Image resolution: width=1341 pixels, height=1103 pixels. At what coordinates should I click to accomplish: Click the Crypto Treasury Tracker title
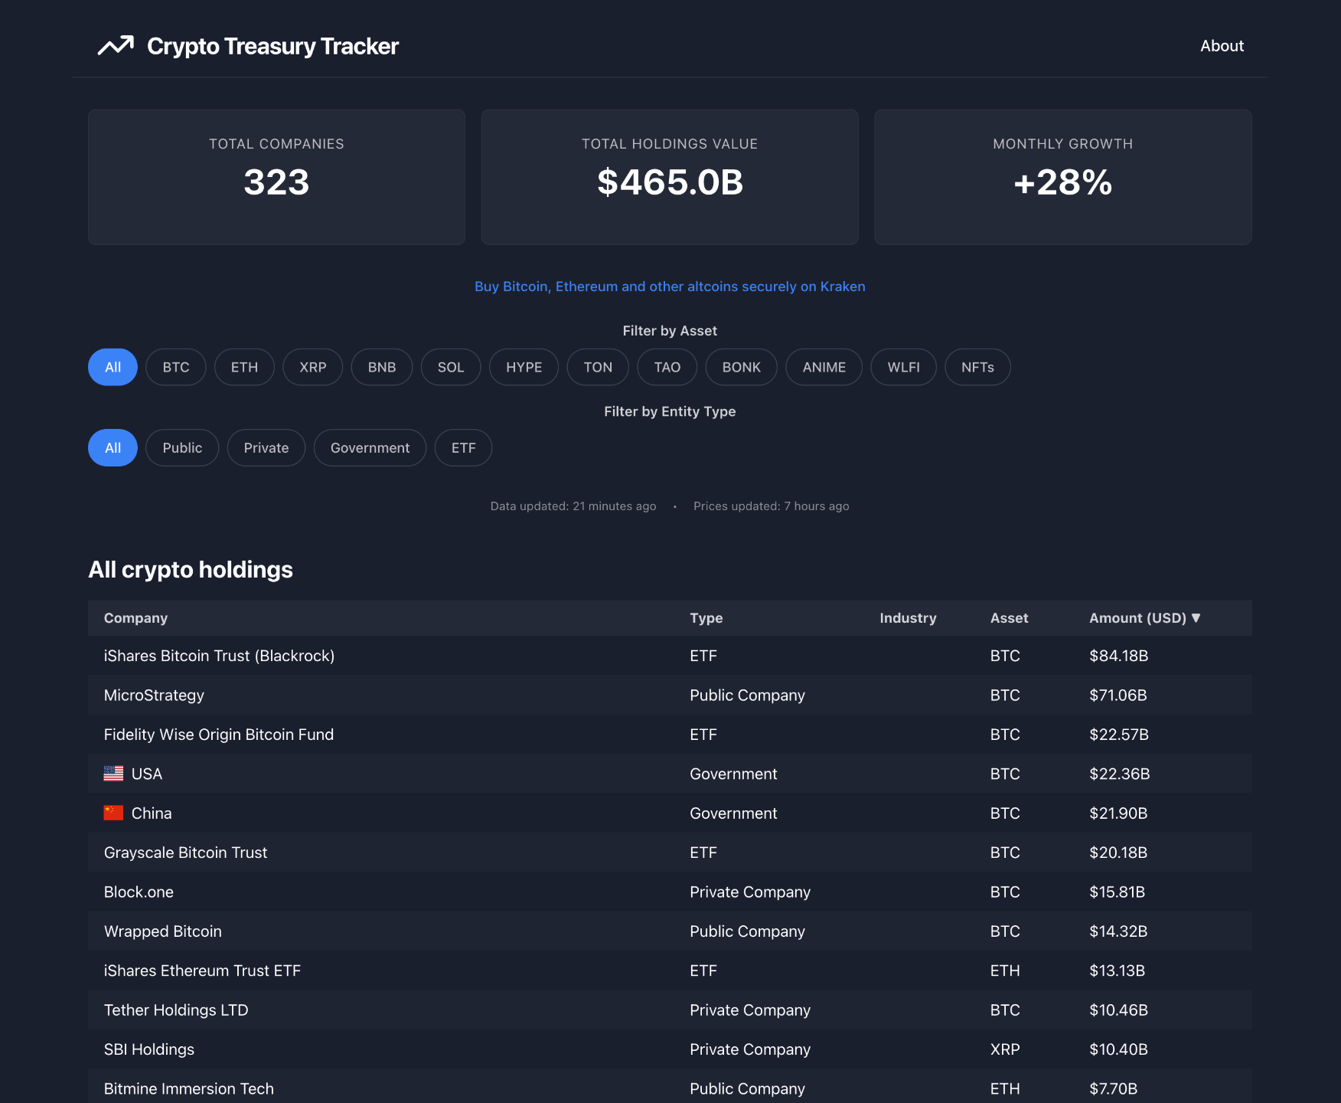(272, 46)
